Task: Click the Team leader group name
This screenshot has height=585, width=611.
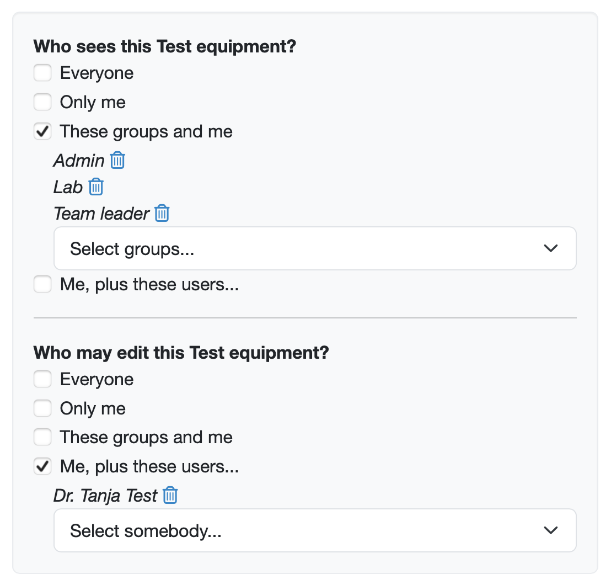Action: tap(101, 214)
